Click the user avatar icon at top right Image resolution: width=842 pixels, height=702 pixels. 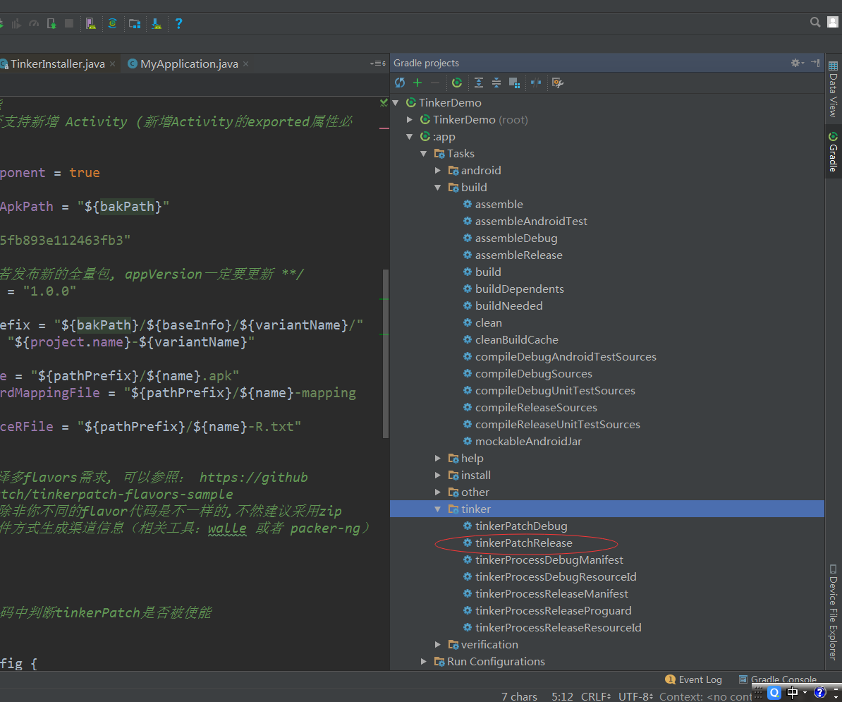click(x=833, y=22)
